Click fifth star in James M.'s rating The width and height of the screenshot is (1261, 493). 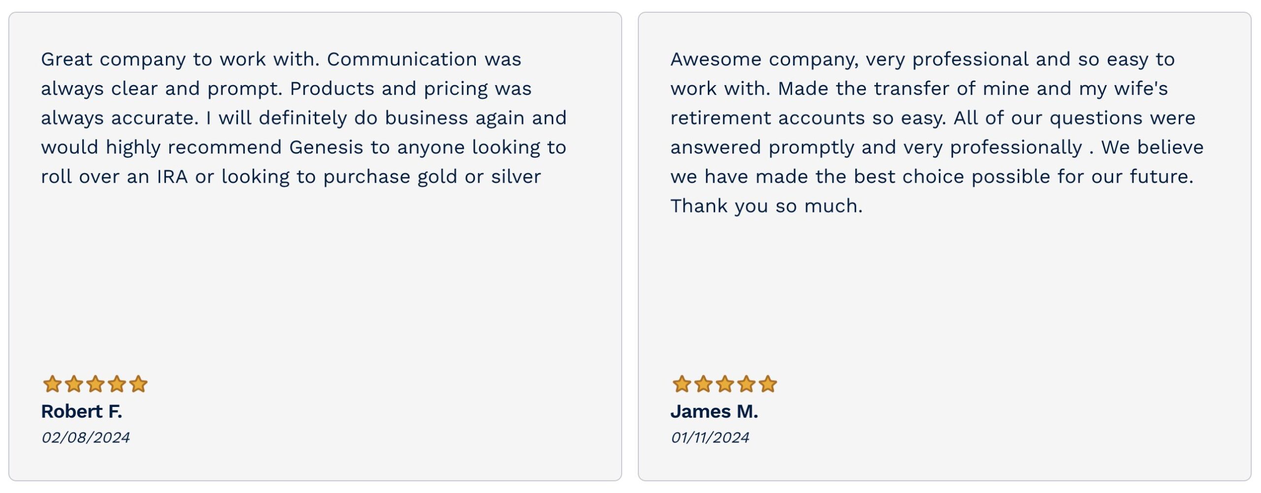(x=768, y=384)
